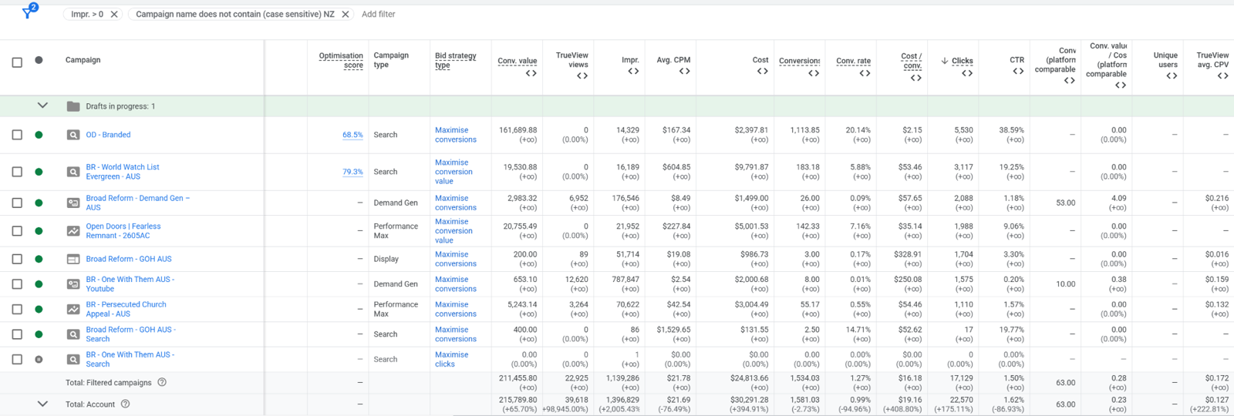The height and width of the screenshot is (416, 1234).
Task: Click Demand Gen icon of One With Them Youtube
Action: coord(73,284)
